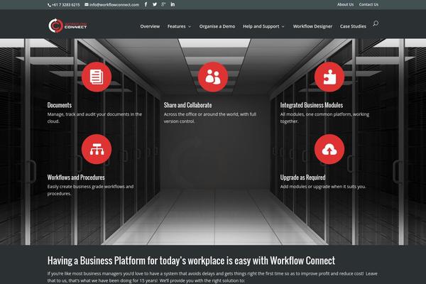
Task: Click 'Add modules or upgrade when it suits you' text
Action: coord(323,187)
